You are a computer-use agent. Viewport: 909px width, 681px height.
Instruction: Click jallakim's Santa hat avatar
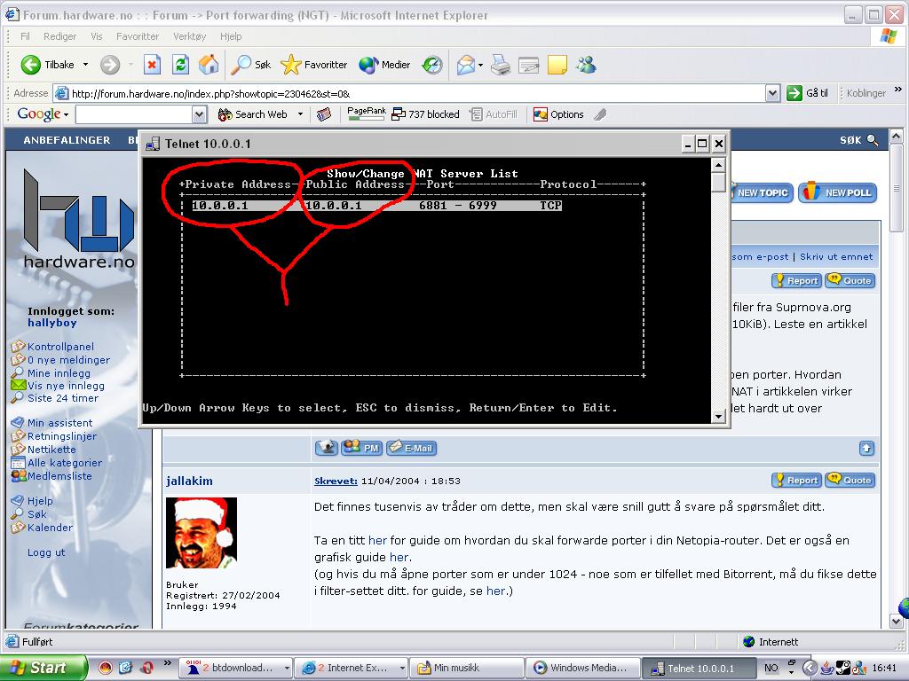coord(202,533)
